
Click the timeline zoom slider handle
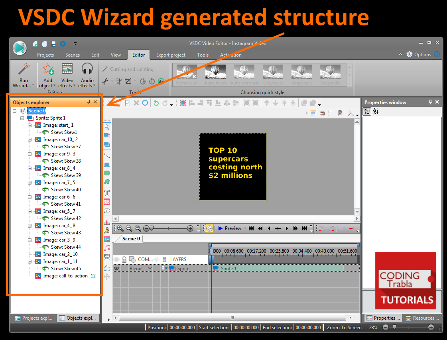pyautogui.click(x=152, y=228)
